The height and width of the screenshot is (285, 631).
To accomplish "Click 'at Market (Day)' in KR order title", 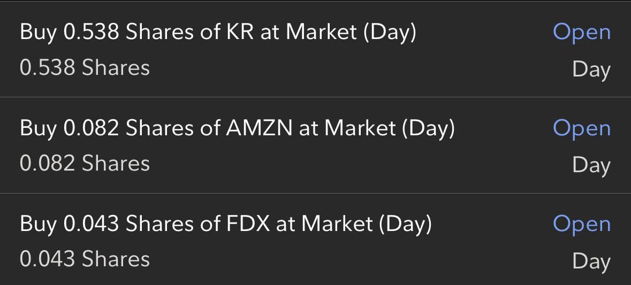I will (x=338, y=33).
